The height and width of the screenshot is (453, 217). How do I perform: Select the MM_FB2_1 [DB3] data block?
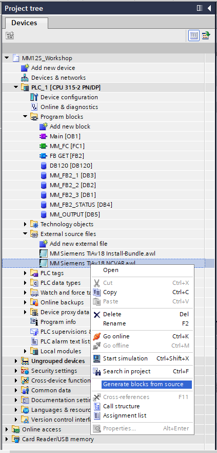coord(73,175)
